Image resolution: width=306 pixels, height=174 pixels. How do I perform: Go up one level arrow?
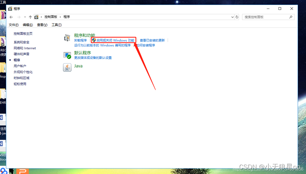(x=30, y=17)
